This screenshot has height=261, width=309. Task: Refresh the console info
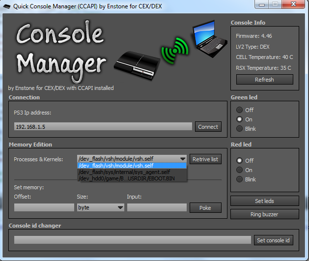(265, 80)
